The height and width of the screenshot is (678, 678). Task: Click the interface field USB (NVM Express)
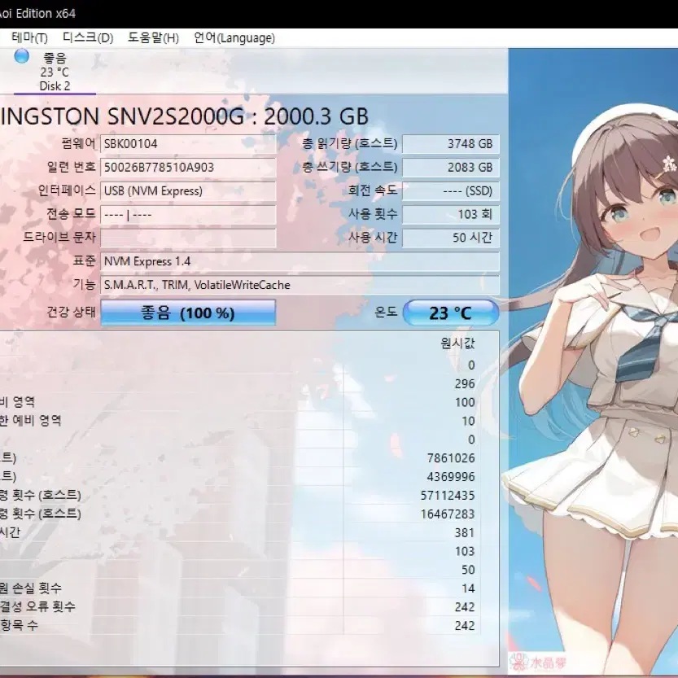click(x=188, y=190)
